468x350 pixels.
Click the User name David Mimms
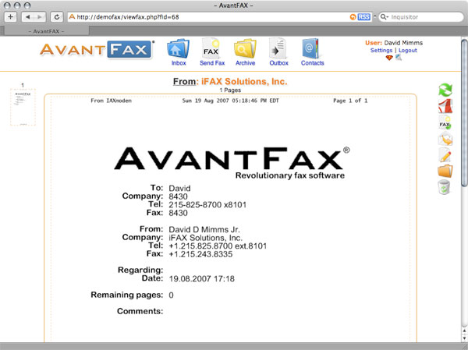click(x=403, y=43)
